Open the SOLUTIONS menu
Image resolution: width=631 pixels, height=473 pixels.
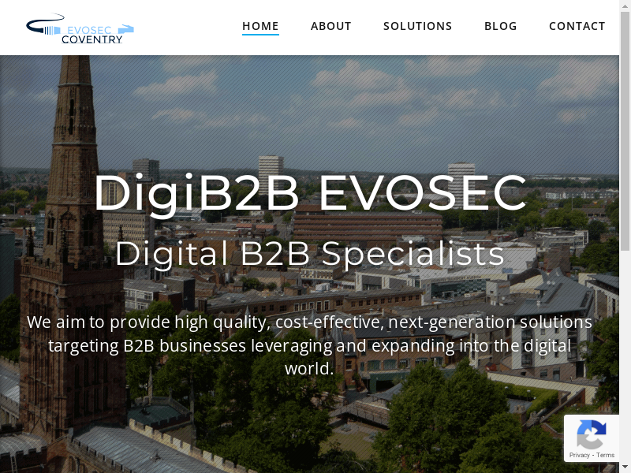click(418, 26)
